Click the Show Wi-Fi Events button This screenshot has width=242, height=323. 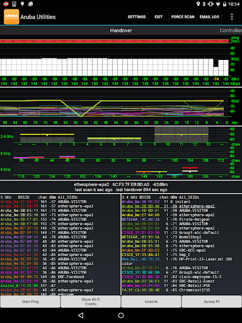(91, 302)
